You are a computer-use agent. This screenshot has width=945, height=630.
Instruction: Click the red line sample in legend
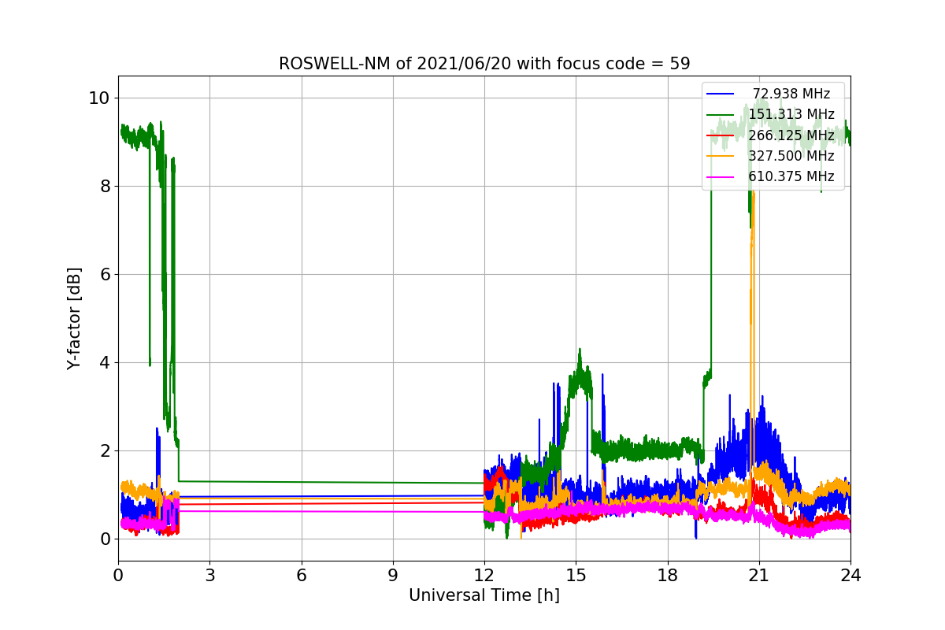point(721,135)
